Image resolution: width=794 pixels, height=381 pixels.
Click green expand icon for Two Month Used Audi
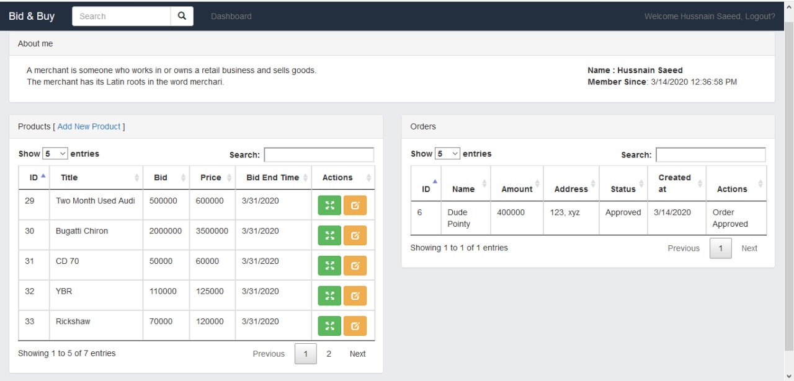pos(329,206)
